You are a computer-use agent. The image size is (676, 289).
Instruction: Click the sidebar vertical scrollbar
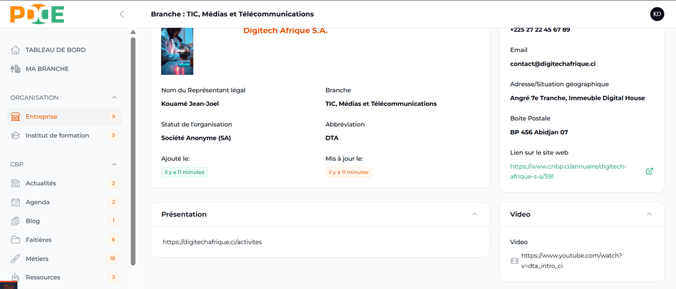point(133,149)
